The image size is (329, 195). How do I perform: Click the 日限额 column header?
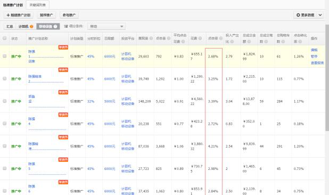109,38
